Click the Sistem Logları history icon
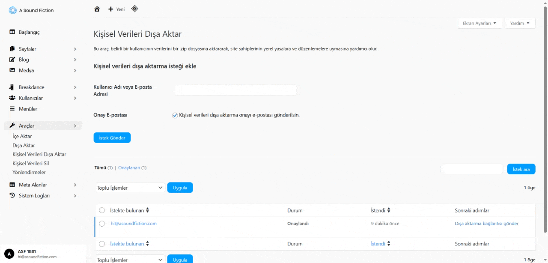The width and height of the screenshot is (548, 263). pyautogui.click(x=12, y=196)
